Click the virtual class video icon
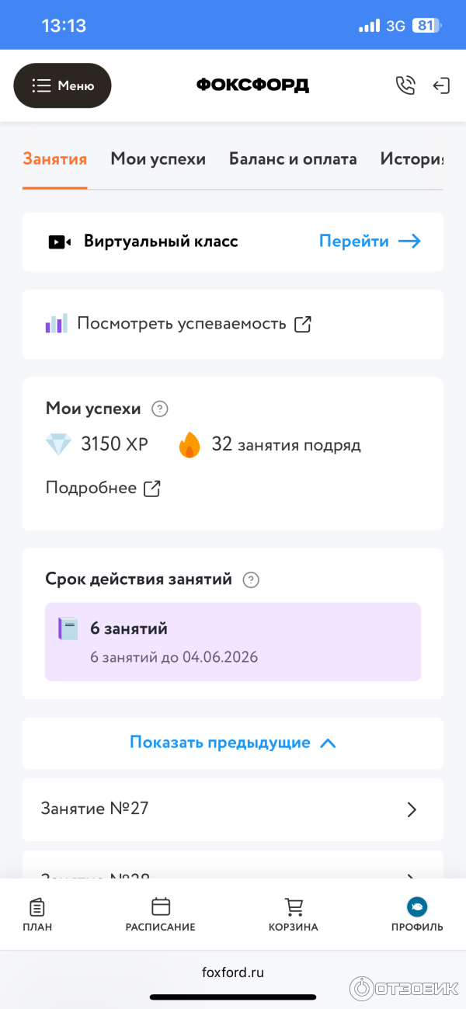This screenshot has height=1009, width=466. pos(57,242)
